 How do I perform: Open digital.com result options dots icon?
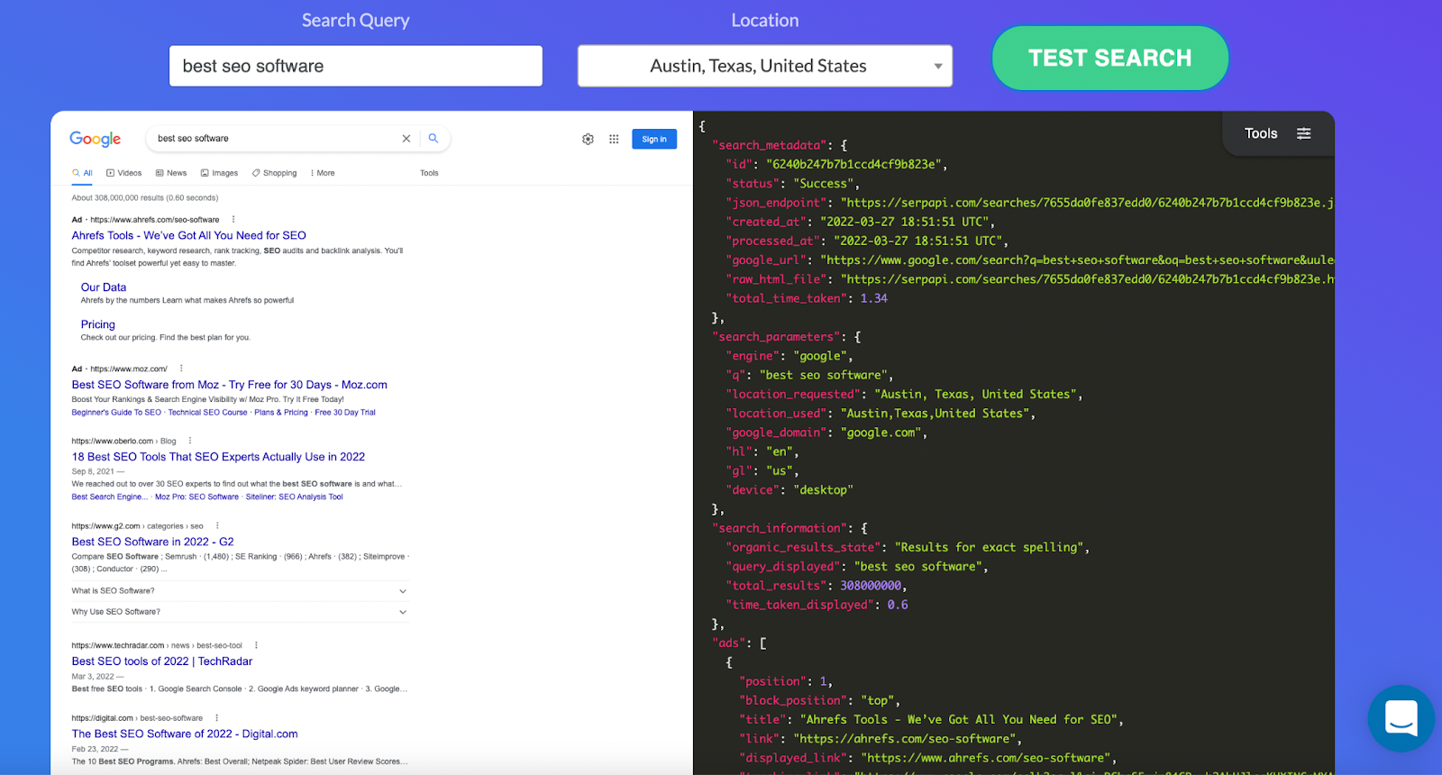coord(216,718)
